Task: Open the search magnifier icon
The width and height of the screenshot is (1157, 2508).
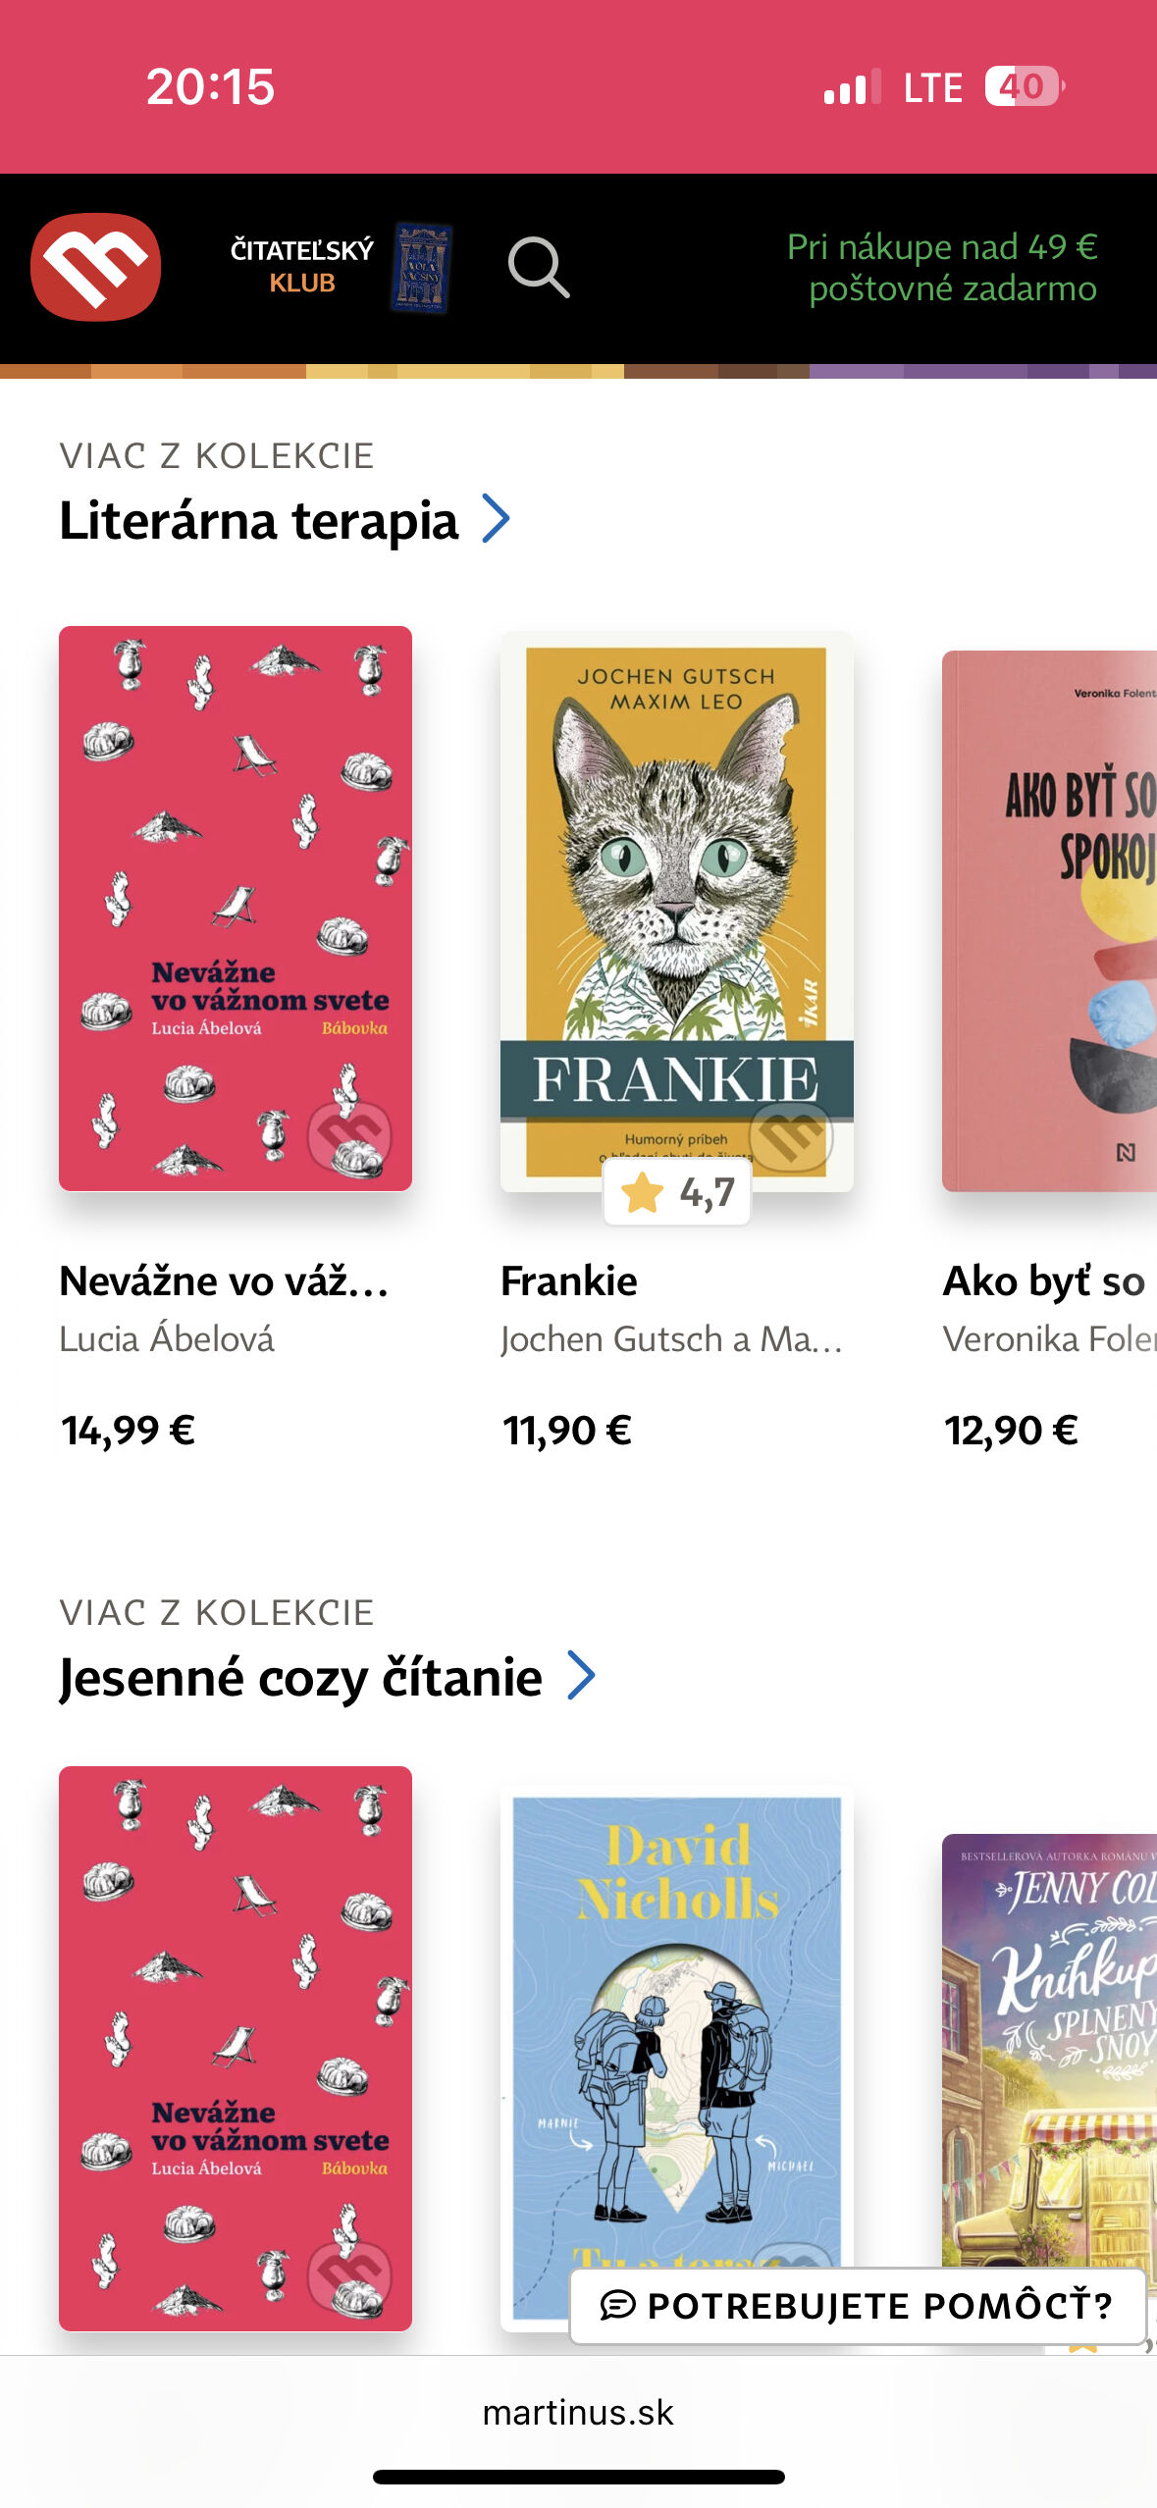Action: 538,267
